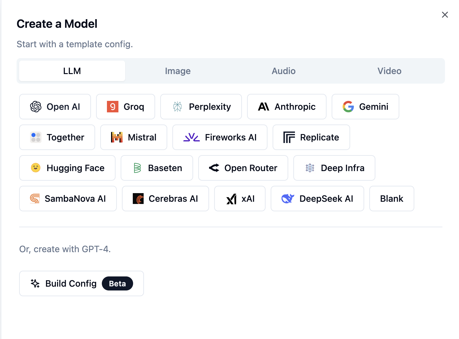Image resolution: width=459 pixels, height=339 pixels.
Task: Click the Open Router arrow logo
Action: [214, 168]
